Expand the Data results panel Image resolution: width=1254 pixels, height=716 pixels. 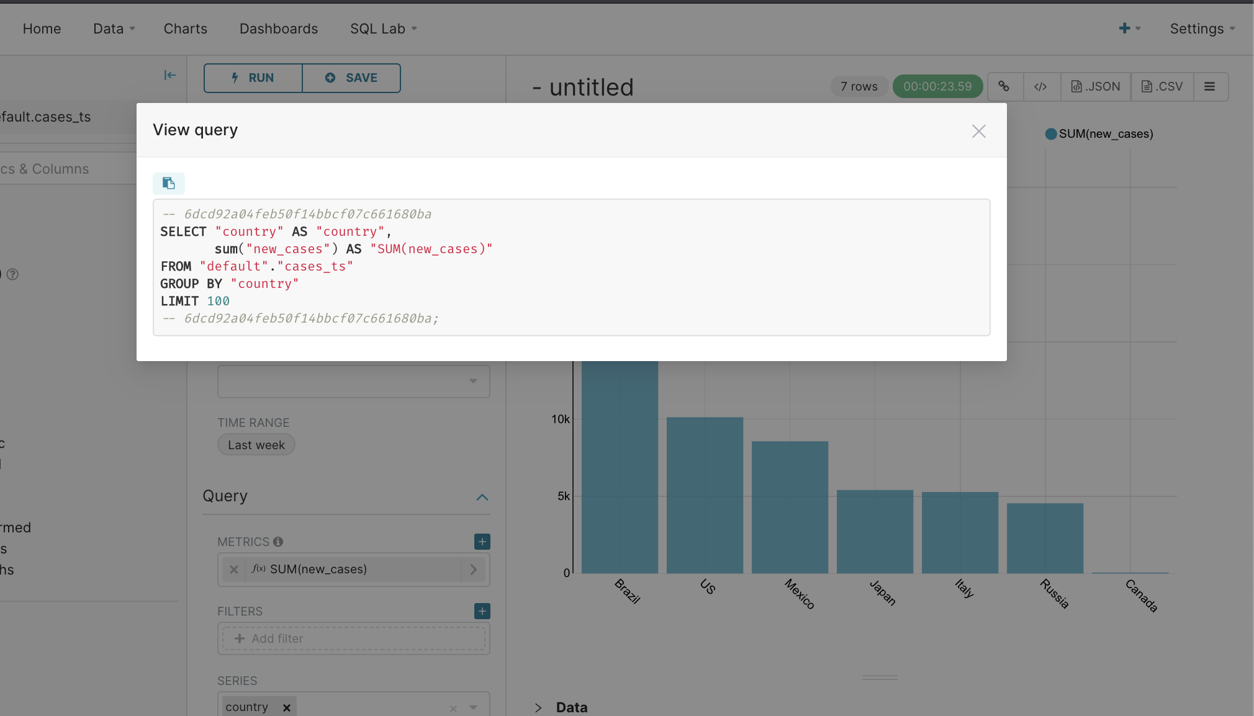(x=538, y=707)
